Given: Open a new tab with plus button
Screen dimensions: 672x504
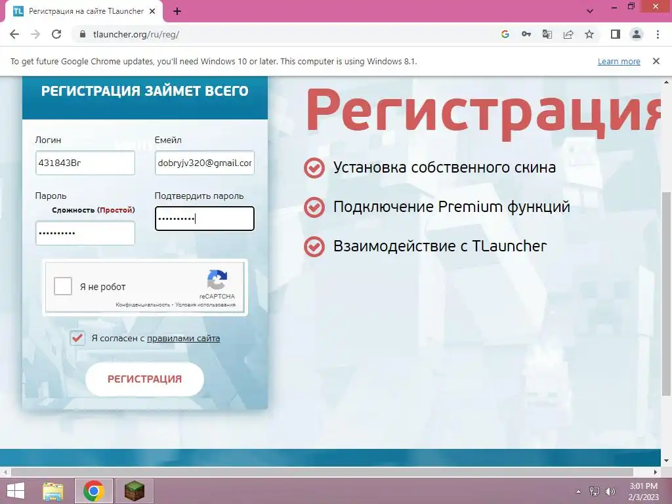Looking at the screenshot, I should coord(177,12).
